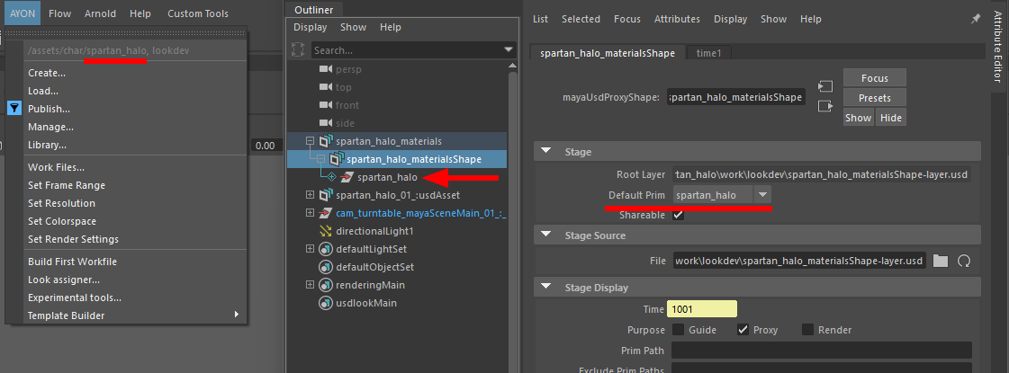Click the folder browse icon beside File
This screenshot has width=1009, height=373.
tap(941, 261)
